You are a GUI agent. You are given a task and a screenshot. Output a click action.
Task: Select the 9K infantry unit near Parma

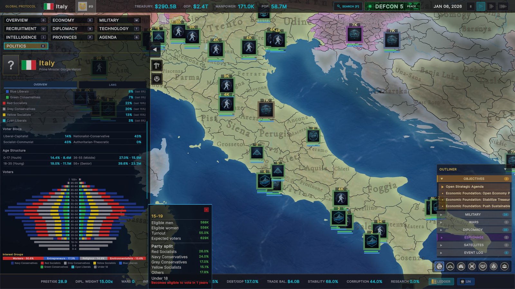[x=227, y=85]
